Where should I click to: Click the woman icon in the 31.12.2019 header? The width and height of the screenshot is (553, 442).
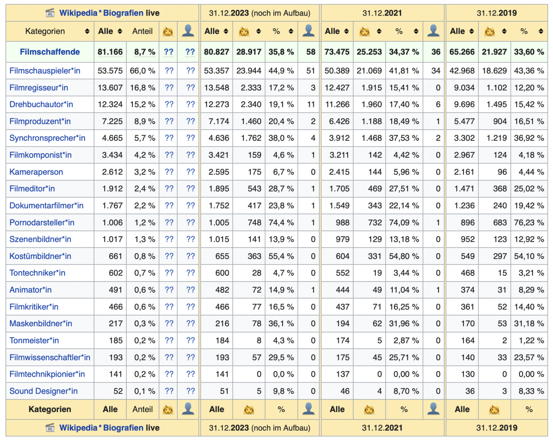[x=490, y=31]
